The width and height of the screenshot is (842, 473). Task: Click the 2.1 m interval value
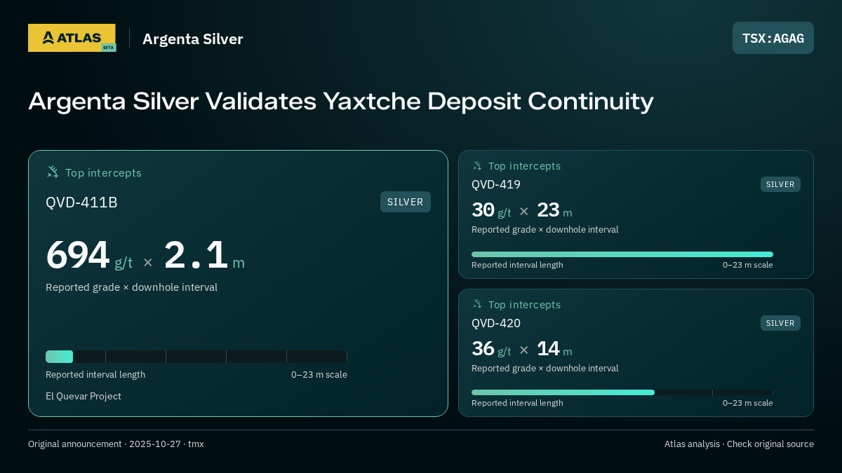[204, 256]
